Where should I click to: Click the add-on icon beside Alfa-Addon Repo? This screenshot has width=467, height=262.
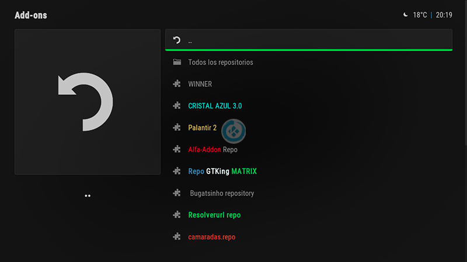tap(176, 150)
